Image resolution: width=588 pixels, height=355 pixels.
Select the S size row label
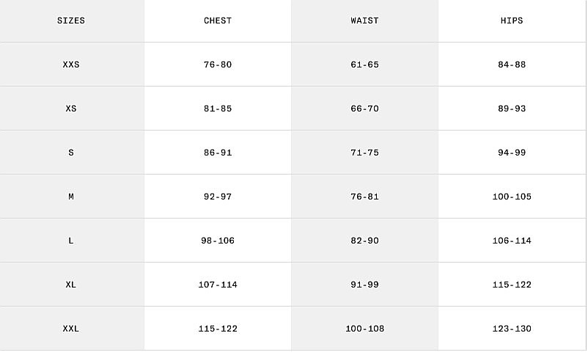(71, 153)
